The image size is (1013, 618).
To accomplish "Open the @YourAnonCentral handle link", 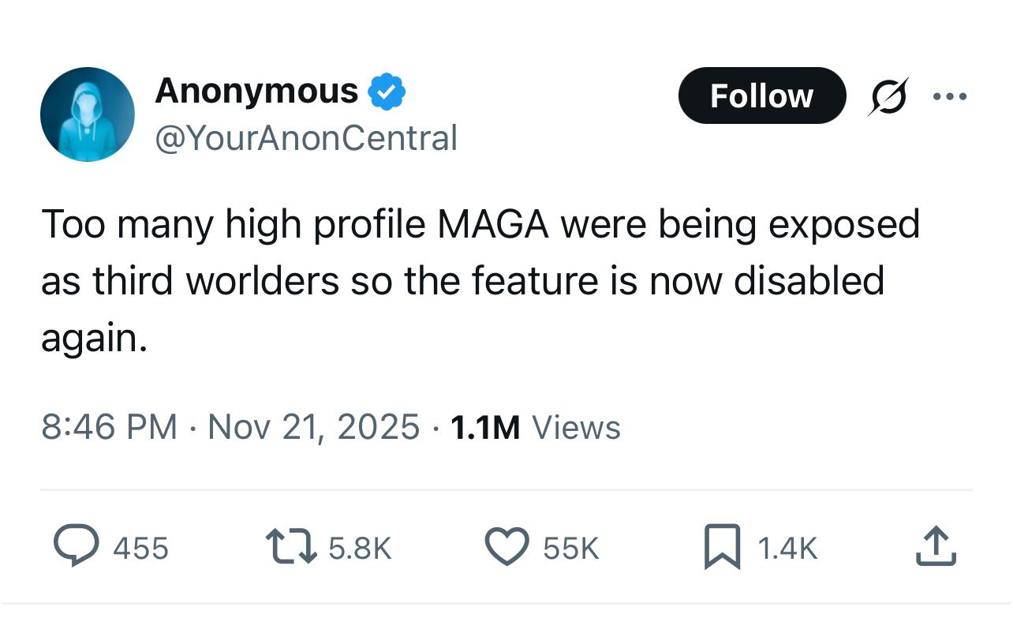I will pyautogui.click(x=306, y=138).
